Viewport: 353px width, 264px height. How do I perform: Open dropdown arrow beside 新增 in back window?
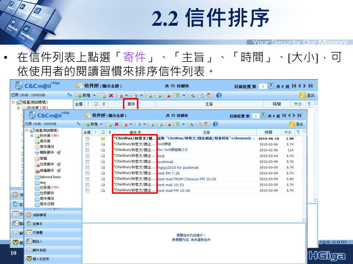point(94,96)
